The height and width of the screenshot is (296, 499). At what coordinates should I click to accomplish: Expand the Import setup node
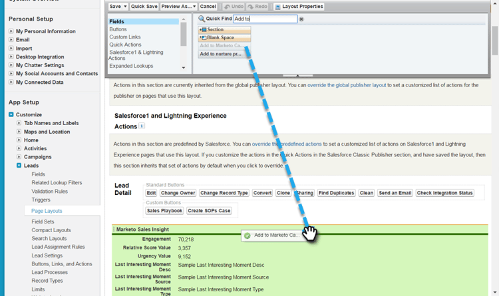pos(11,49)
